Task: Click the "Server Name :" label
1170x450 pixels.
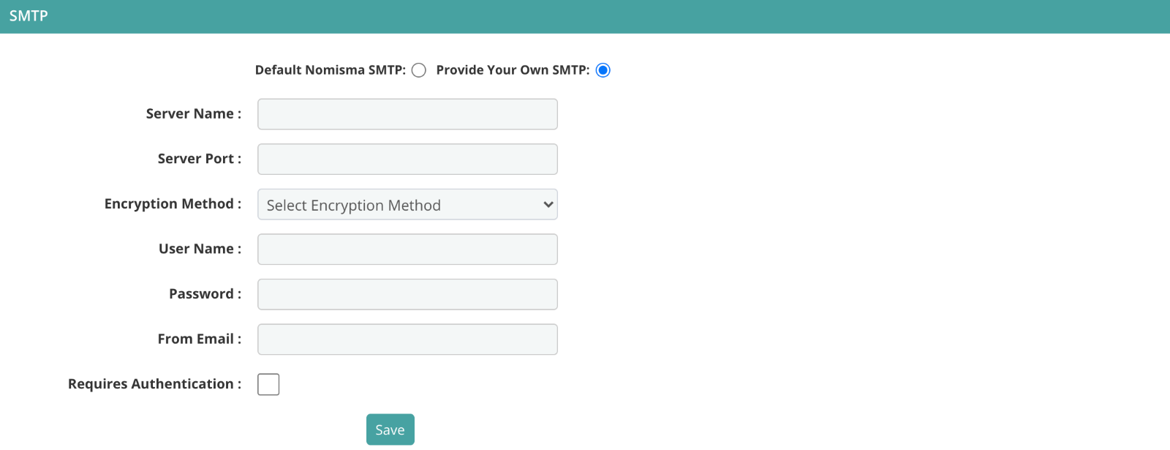Action: pyautogui.click(x=194, y=113)
